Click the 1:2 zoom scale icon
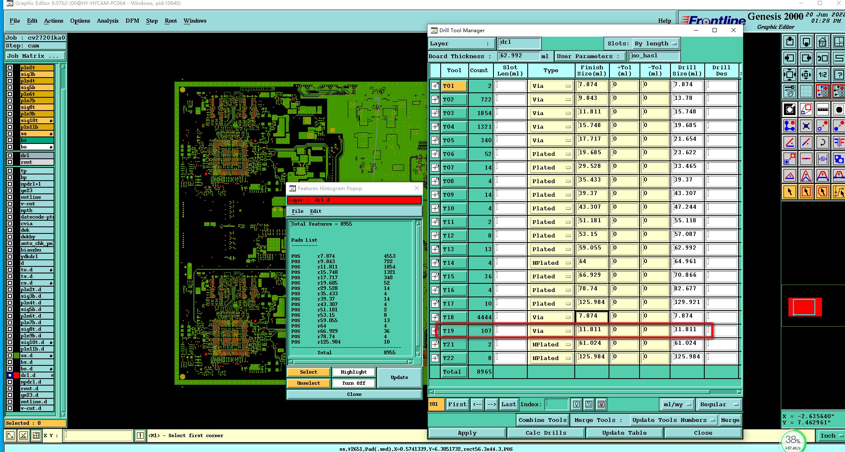Viewport: 845px width, 452px height. (822, 75)
